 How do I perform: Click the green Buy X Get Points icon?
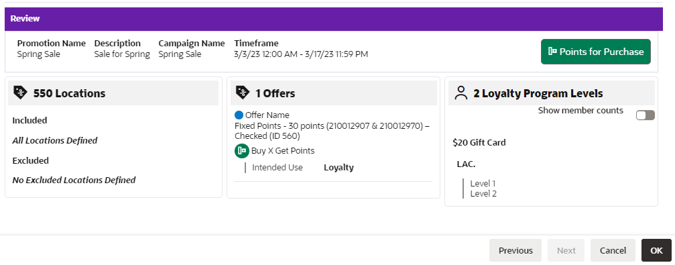[x=242, y=151]
